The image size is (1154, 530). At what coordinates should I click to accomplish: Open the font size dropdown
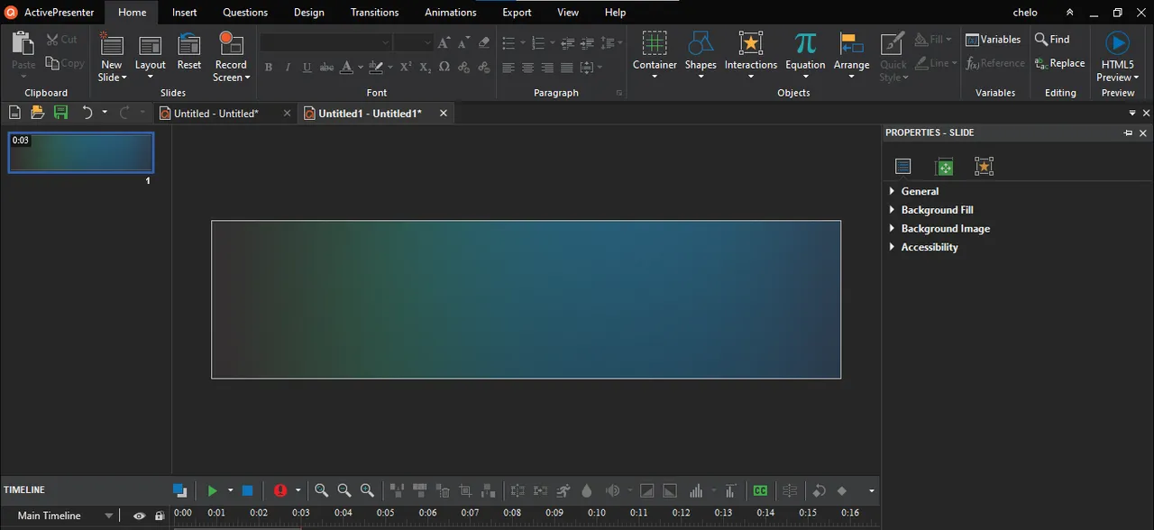[x=428, y=42]
